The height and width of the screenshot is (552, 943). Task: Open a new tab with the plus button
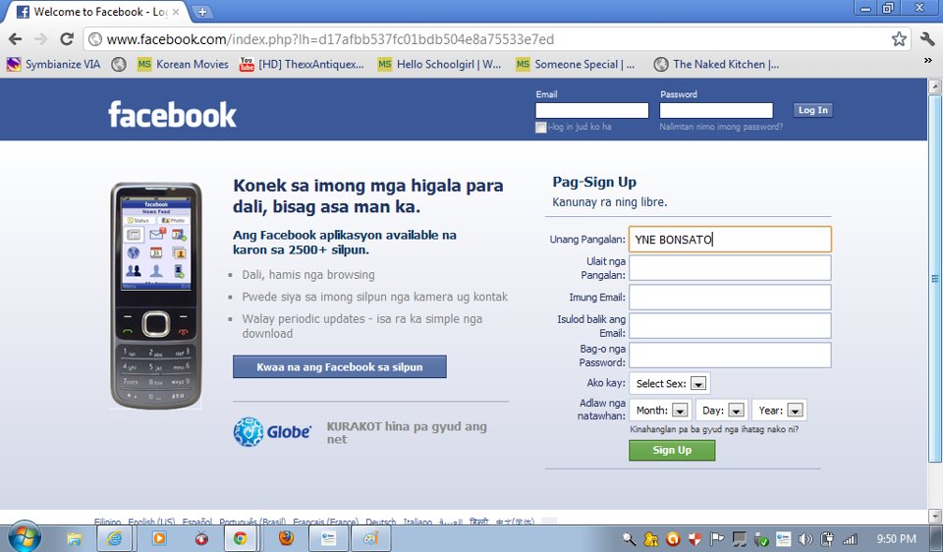pyautogui.click(x=202, y=12)
